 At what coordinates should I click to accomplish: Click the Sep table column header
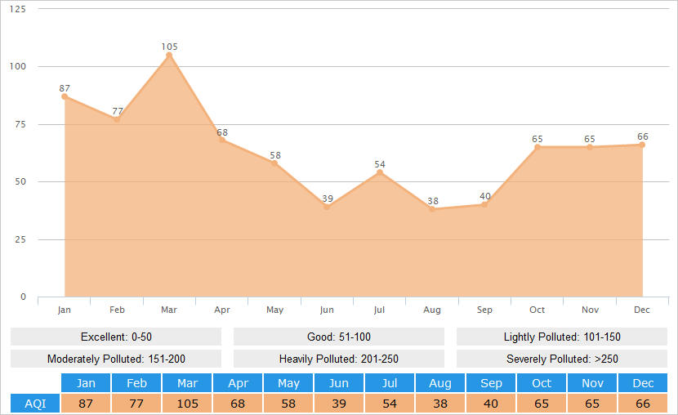tap(491, 383)
